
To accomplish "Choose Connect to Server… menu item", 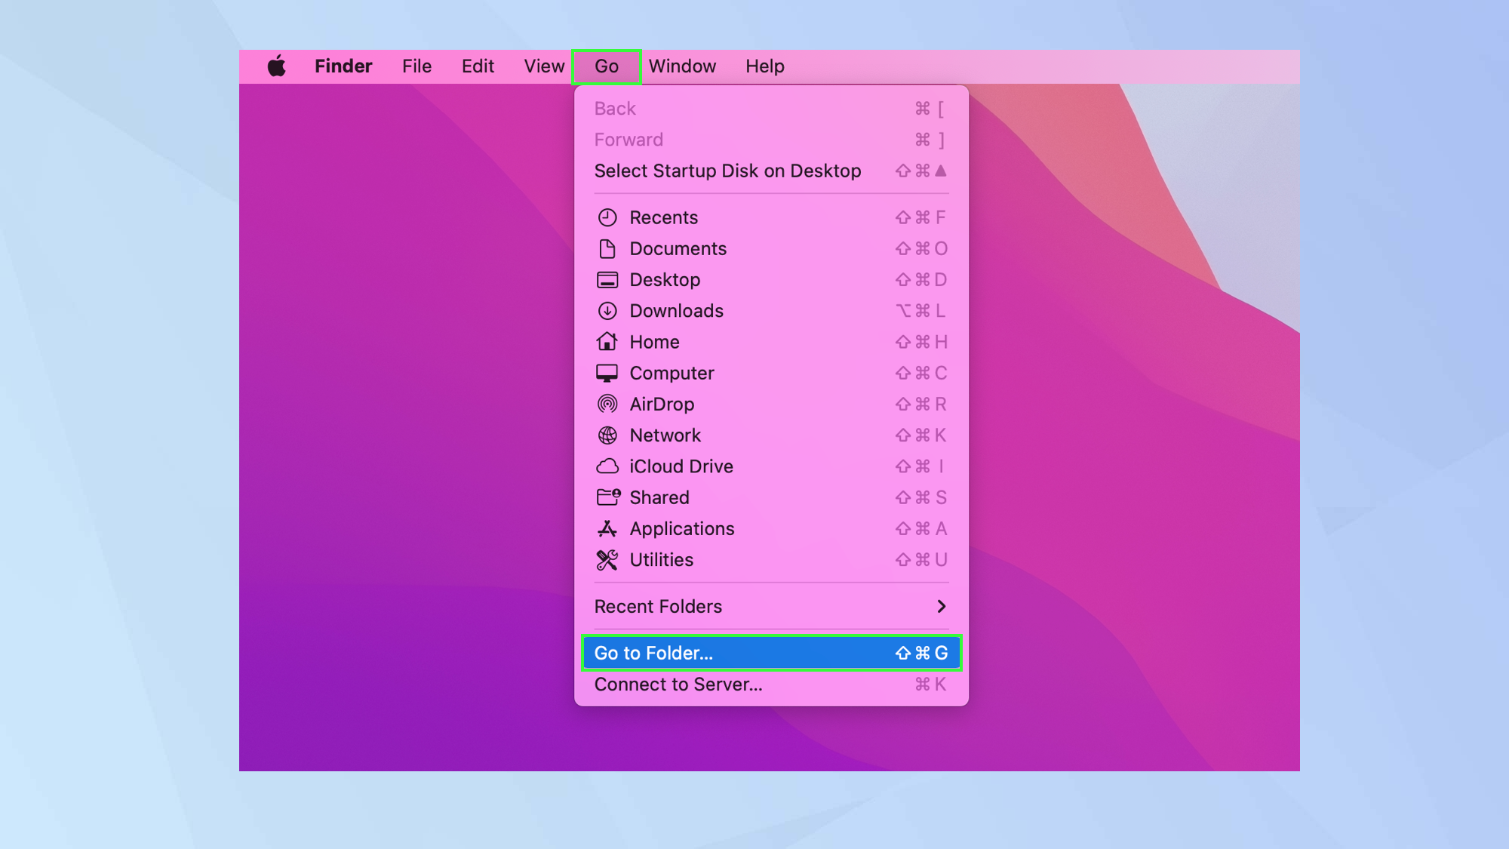I will click(x=771, y=684).
